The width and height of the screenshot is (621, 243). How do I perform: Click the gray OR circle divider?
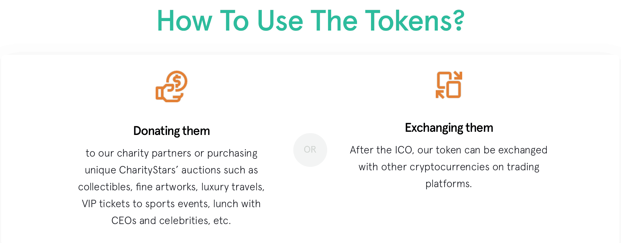(x=310, y=150)
